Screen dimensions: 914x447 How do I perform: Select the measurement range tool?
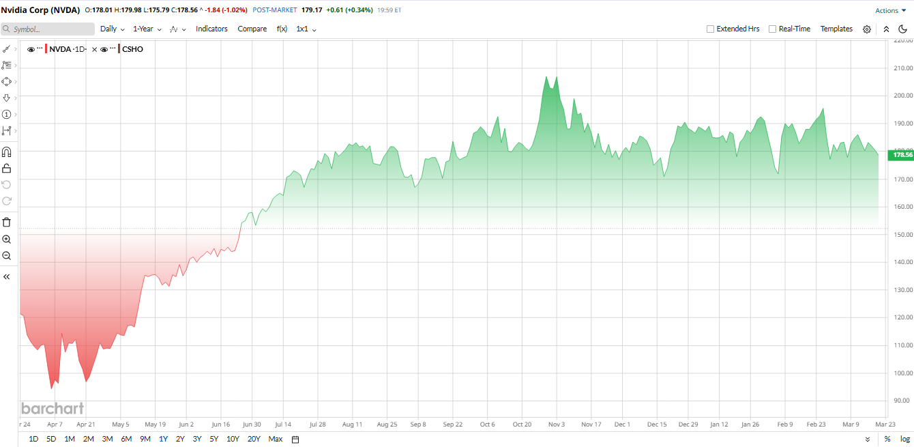pyautogui.click(x=6, y=131)
